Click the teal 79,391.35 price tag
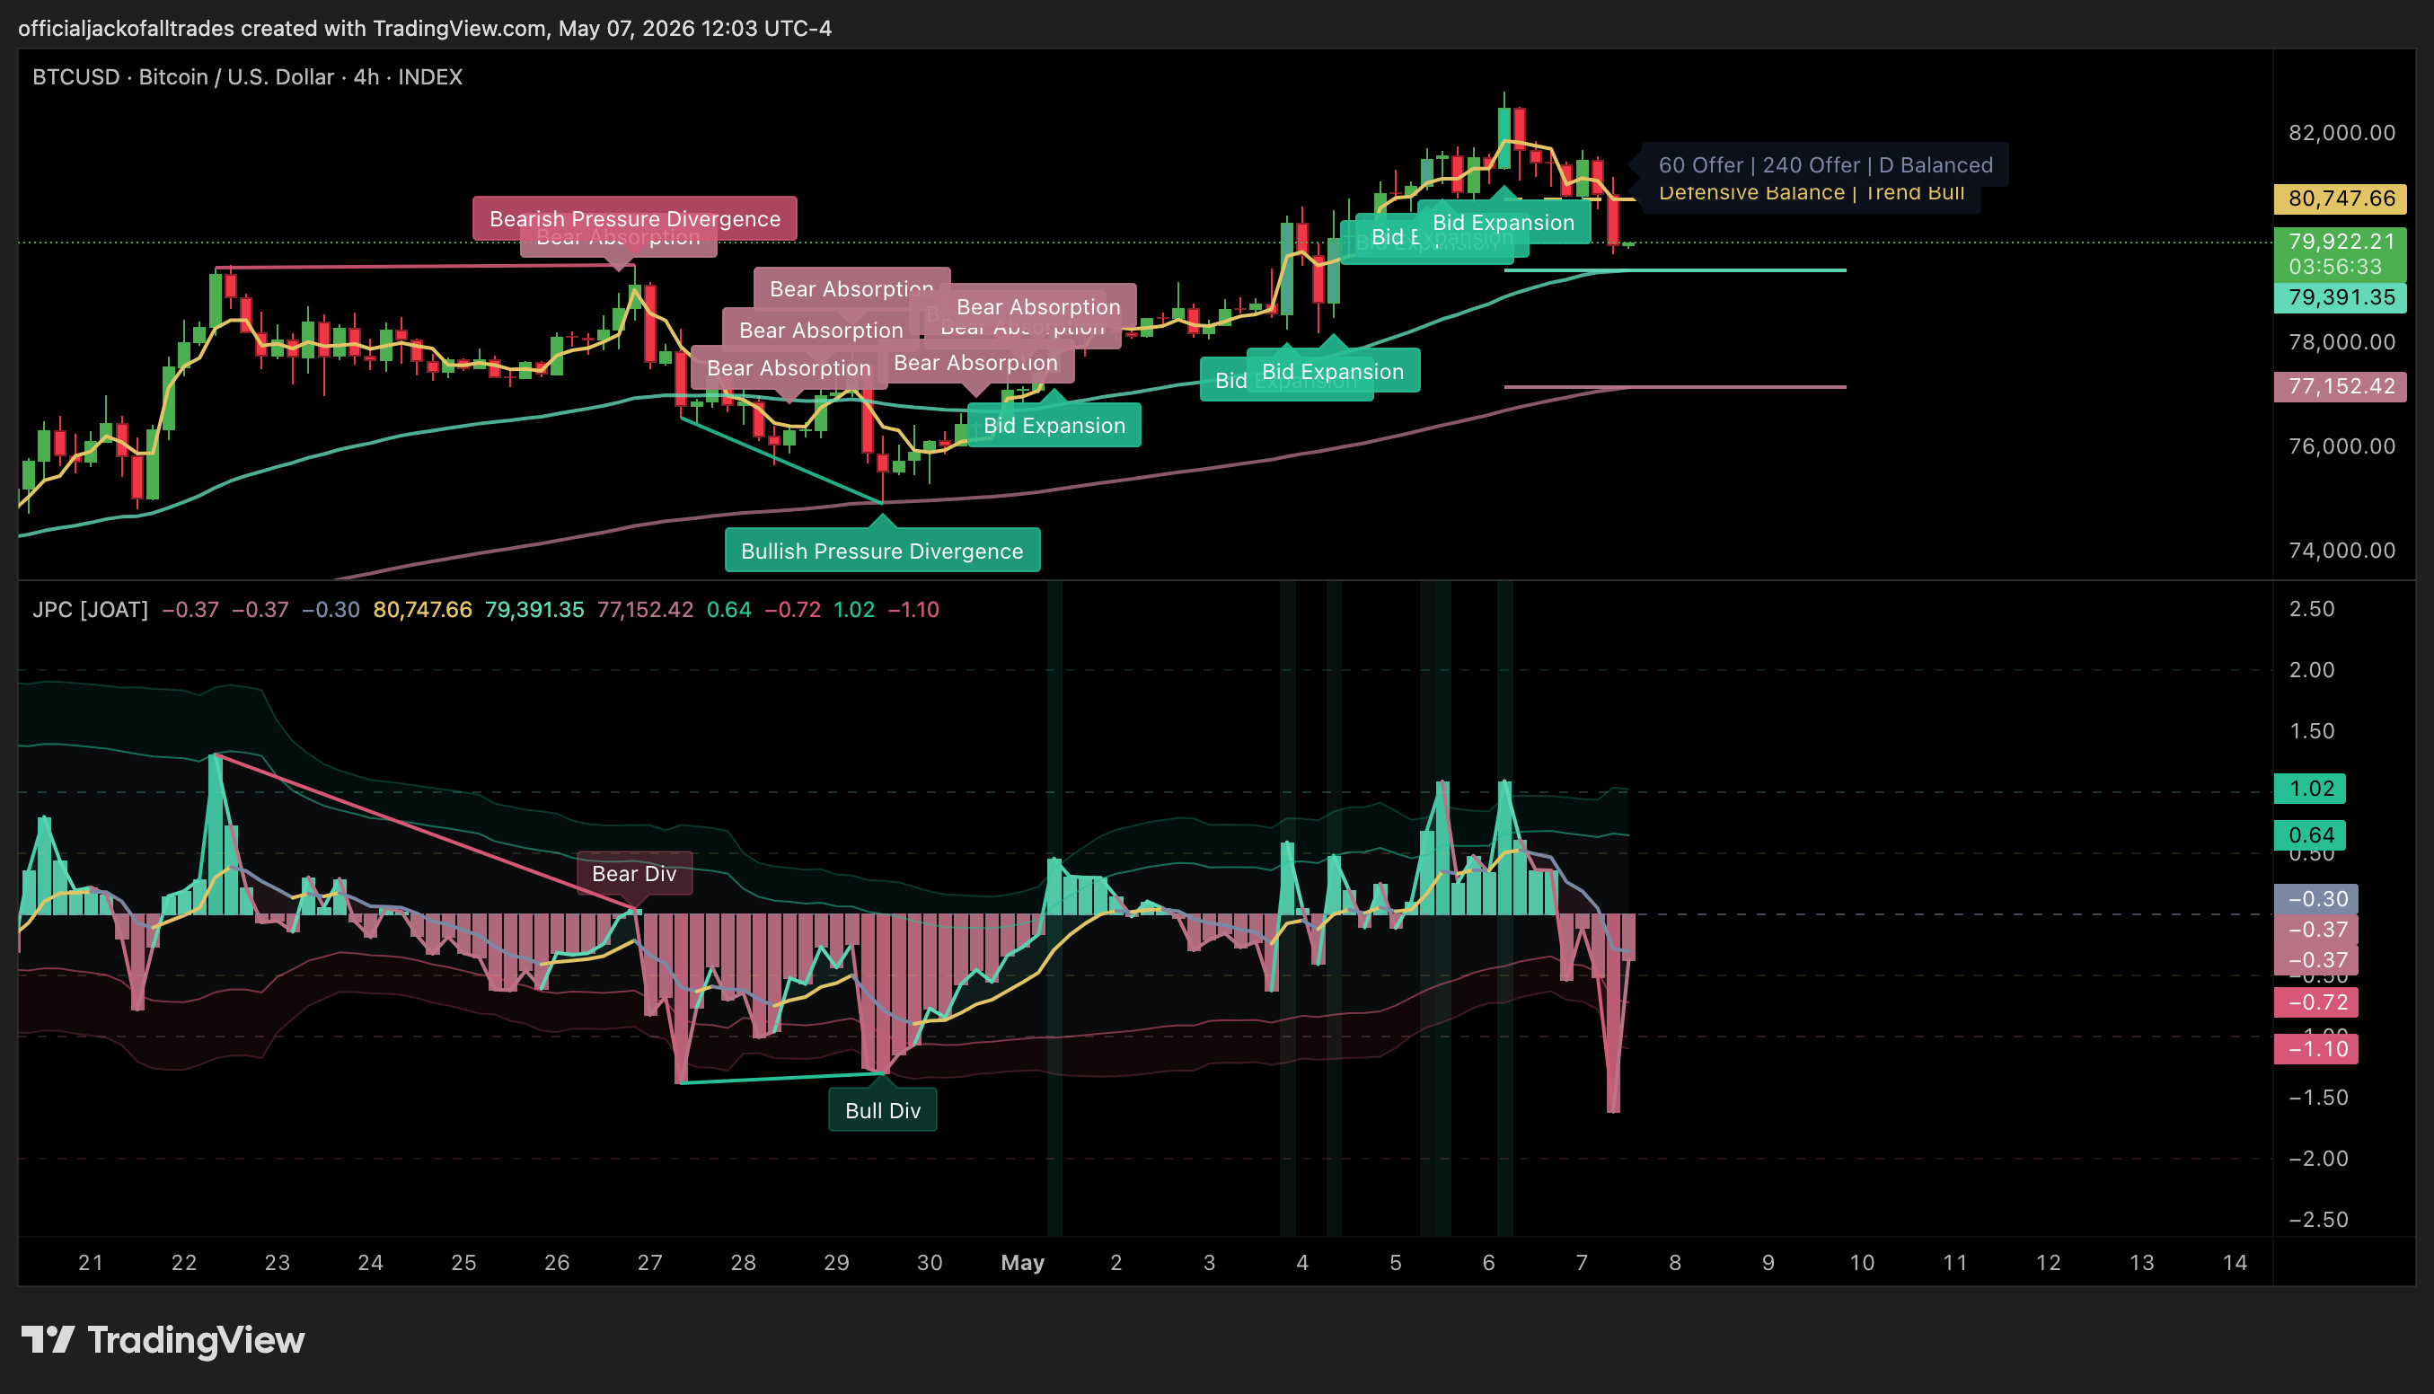Screen dimensions: 2434x1394 pos(2341,296)
